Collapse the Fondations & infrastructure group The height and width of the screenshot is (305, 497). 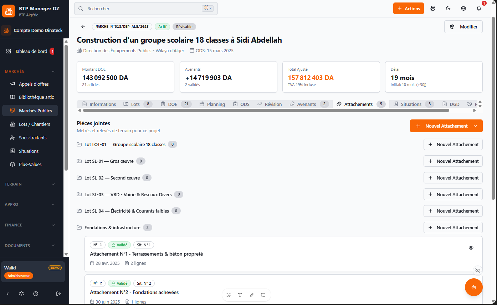click(x=114, y=228)
